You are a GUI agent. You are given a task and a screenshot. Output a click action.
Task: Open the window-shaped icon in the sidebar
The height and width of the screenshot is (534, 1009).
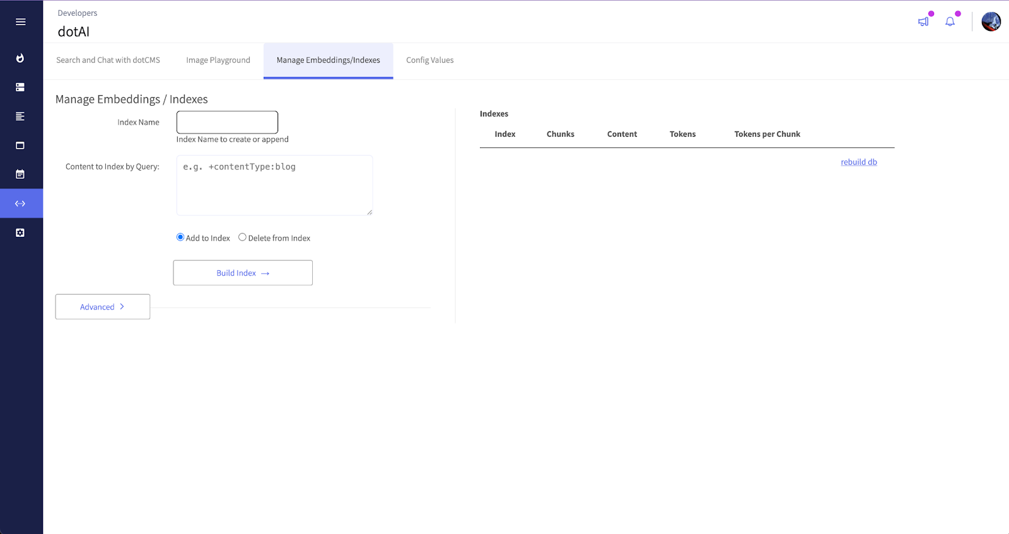pyautogui.click(x=20, y=145)
